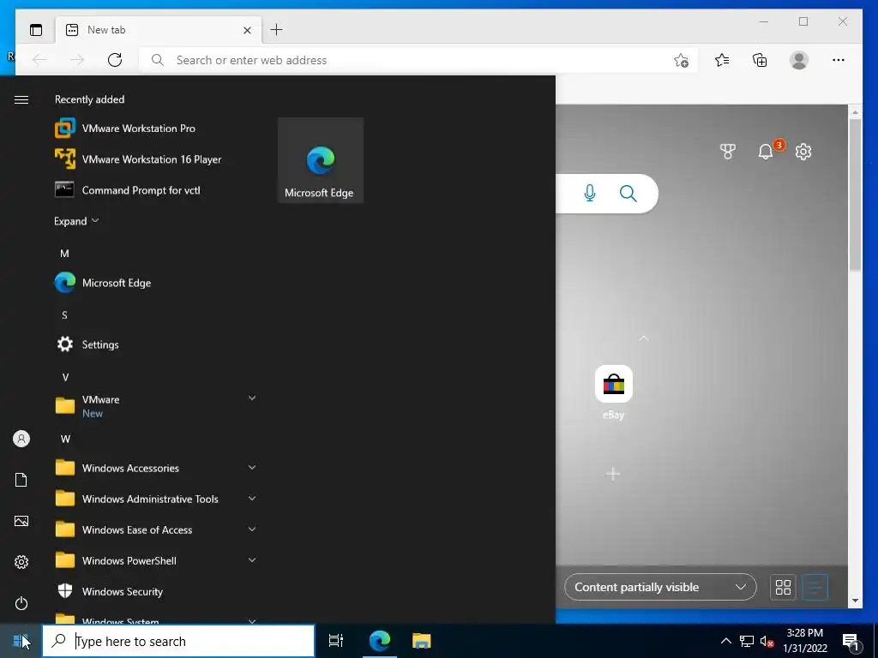
Task: Click the Windows PowerShell folder label
Action: point(129,560)
